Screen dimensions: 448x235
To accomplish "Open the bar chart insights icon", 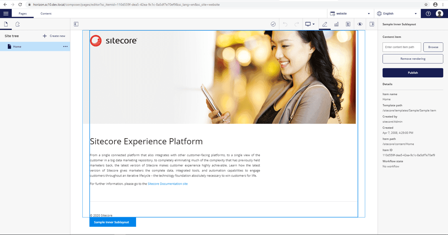I will point(336,24).
